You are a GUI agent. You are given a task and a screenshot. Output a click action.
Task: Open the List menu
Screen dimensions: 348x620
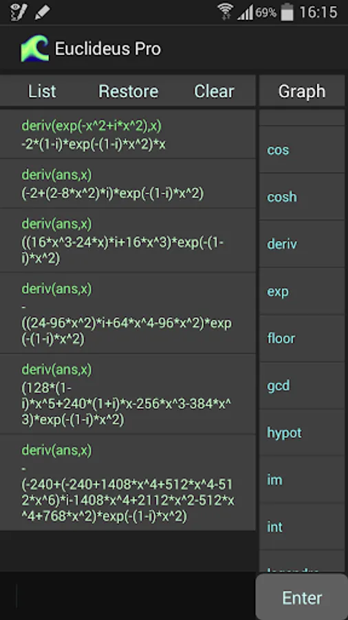pos(42,92)
